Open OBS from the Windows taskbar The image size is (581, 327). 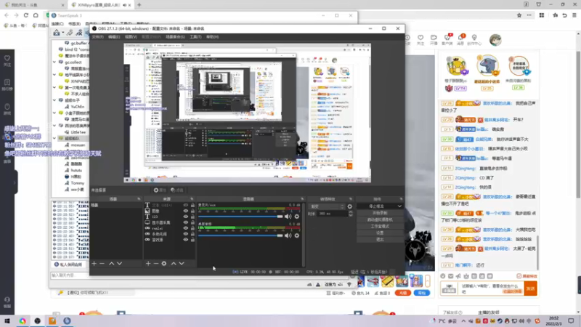(38, 320)
